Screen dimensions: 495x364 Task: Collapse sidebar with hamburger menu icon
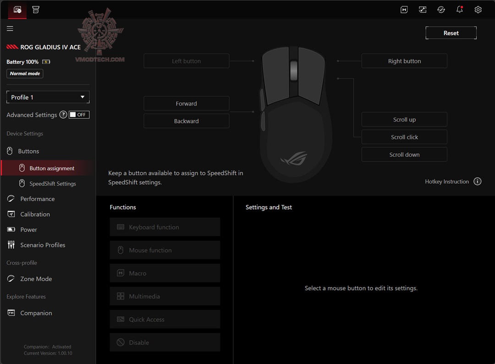(10, 29)
